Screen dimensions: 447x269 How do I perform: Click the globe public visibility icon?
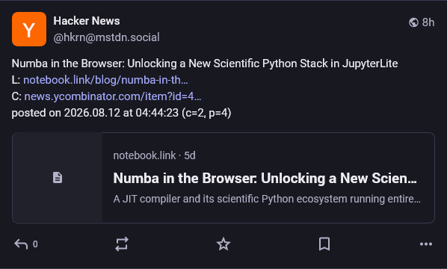point(413,22)
